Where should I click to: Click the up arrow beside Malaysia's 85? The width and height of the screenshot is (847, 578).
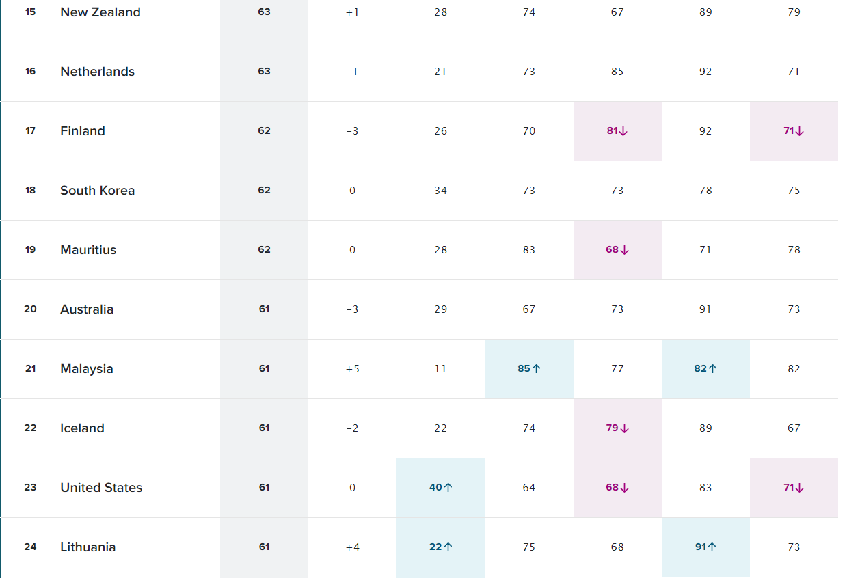click(537, 369)
